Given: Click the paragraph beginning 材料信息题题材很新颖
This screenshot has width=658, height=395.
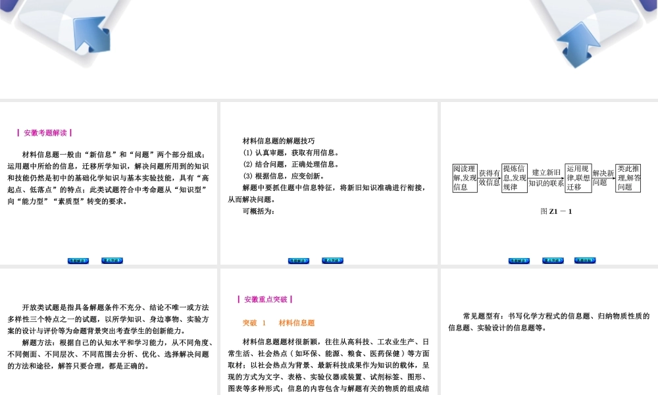Looking at the screenshot, I should point(328,365).
